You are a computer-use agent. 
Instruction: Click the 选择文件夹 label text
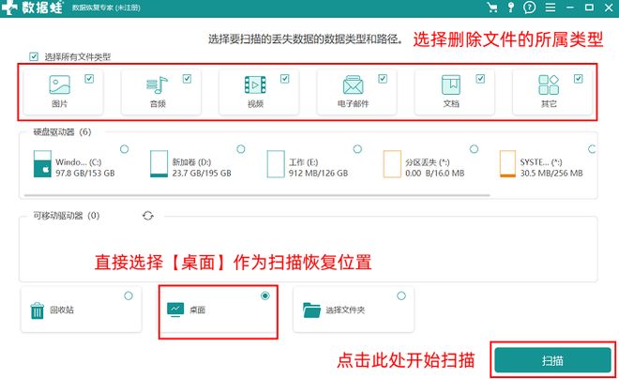coord(345,311)
